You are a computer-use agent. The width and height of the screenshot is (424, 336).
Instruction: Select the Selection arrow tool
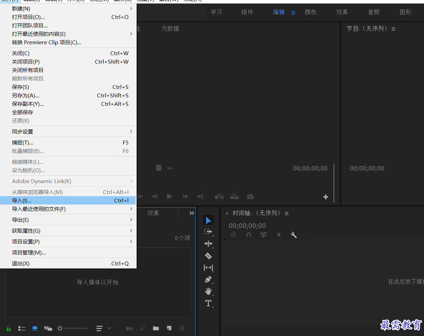(x=208, y=220)
